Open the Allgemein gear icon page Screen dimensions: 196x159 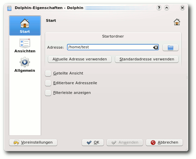click(25, 62)
